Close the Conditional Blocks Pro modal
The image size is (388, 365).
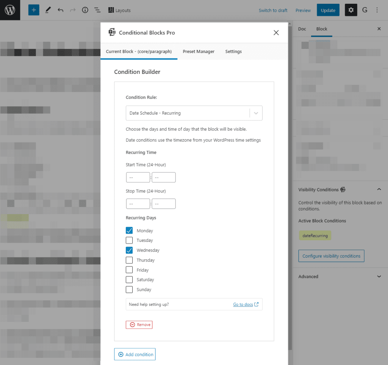276,33
